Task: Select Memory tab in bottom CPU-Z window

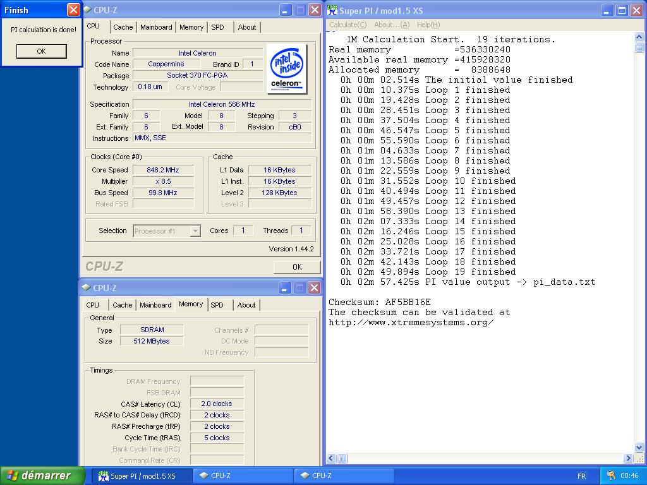Action: point(191,304)
